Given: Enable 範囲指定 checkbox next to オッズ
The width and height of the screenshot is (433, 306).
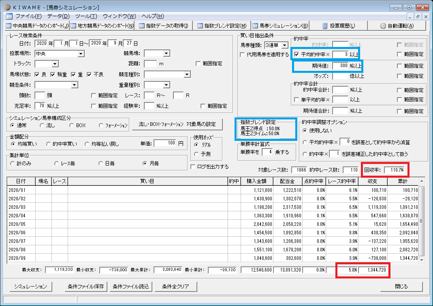Looking at the screenshot, I should tap(399, 76).
